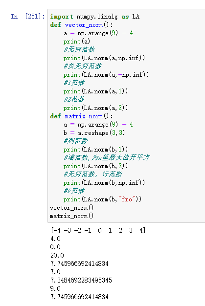Click the #谱范数 comment line
The width and height of the screenshot is (205, 306).
click(107, 157)
